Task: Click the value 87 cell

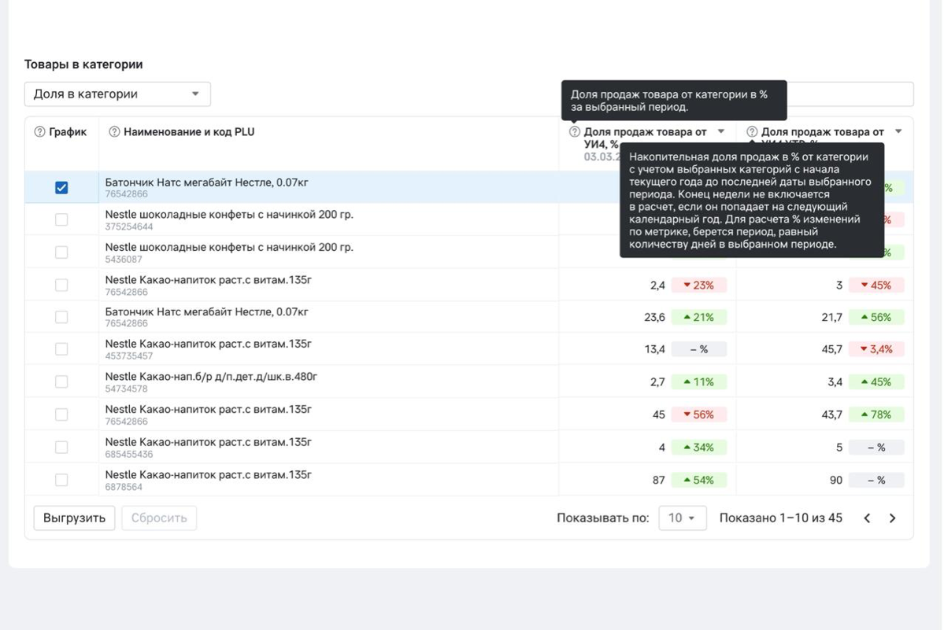Action: [659, 481]
